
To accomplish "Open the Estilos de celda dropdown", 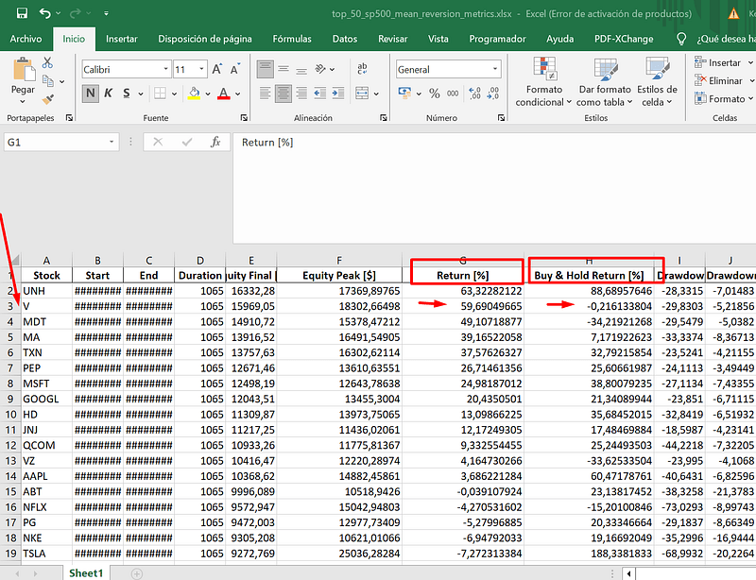I will [x=657, y=81].
